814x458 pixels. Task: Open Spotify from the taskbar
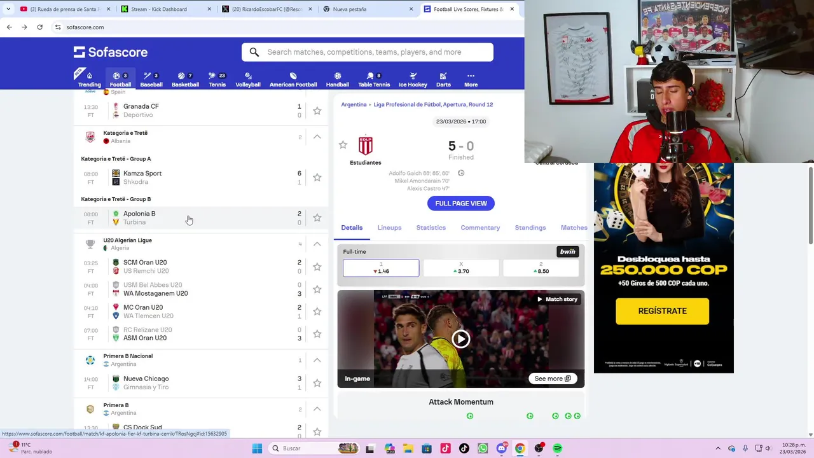coord(557,448)
